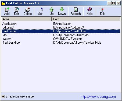Open Edit for the selected alias
Viewport: 122px width, 101px height.
(x=16, y=11)
